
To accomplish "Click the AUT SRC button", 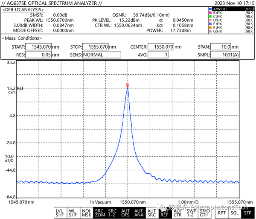I will click(x=152, y=213).
